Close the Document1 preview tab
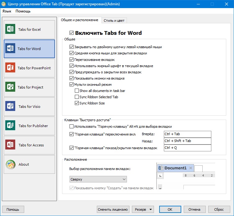The height and width of the screenshot is (216, 234). pos(191,168)
